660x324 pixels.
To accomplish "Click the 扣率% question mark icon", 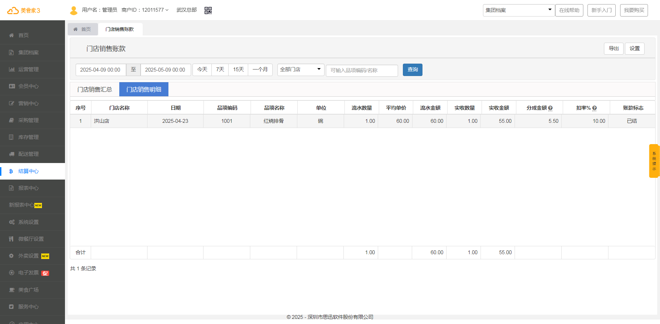I will pyautogui.click(x=595, y=108).
